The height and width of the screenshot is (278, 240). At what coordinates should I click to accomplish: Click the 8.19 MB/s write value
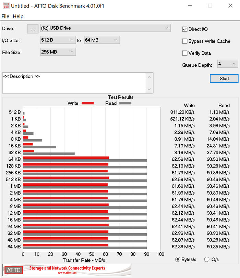[184, 153]
